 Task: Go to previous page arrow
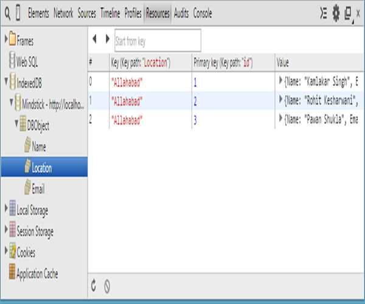point(94,39)
